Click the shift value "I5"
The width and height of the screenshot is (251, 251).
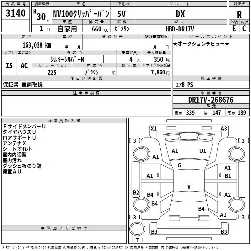tap(9, 66)
